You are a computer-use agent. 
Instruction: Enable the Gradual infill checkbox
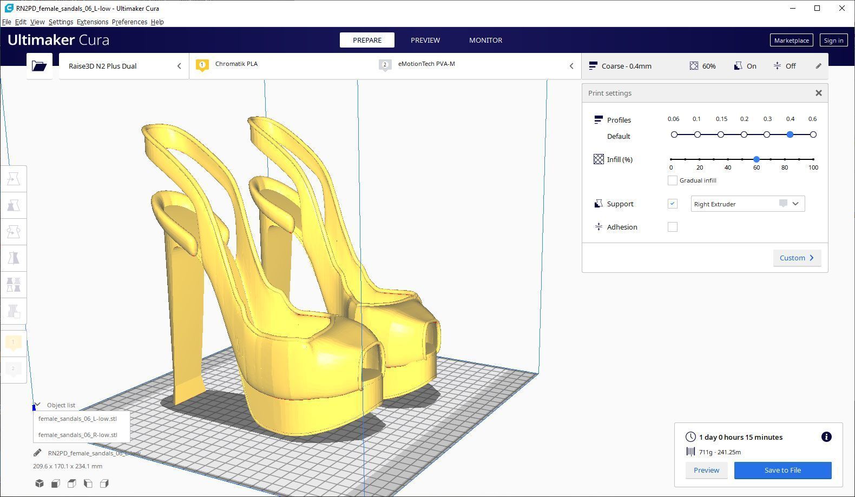point(673,180)
